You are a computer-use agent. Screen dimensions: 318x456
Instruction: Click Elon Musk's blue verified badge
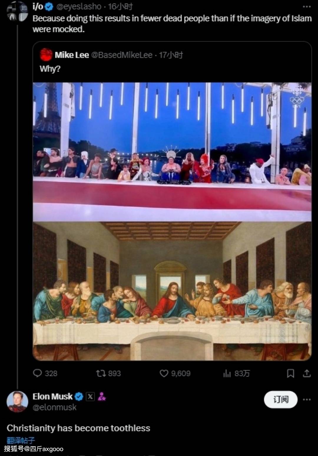click(79, 397)
